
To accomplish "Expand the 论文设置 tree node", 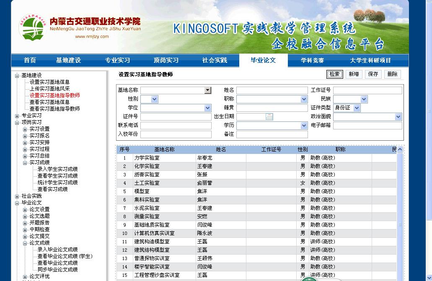I will 25,210.
